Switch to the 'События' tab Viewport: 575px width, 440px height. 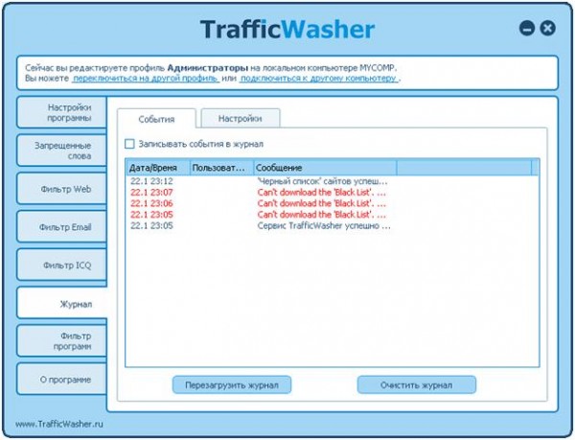[x=156, y=119]
